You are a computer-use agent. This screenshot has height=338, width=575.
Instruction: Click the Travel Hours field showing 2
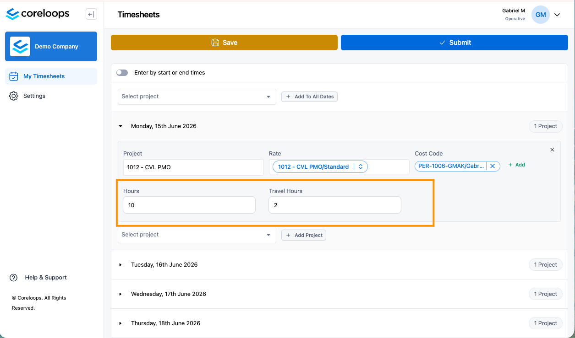(335, 205)
